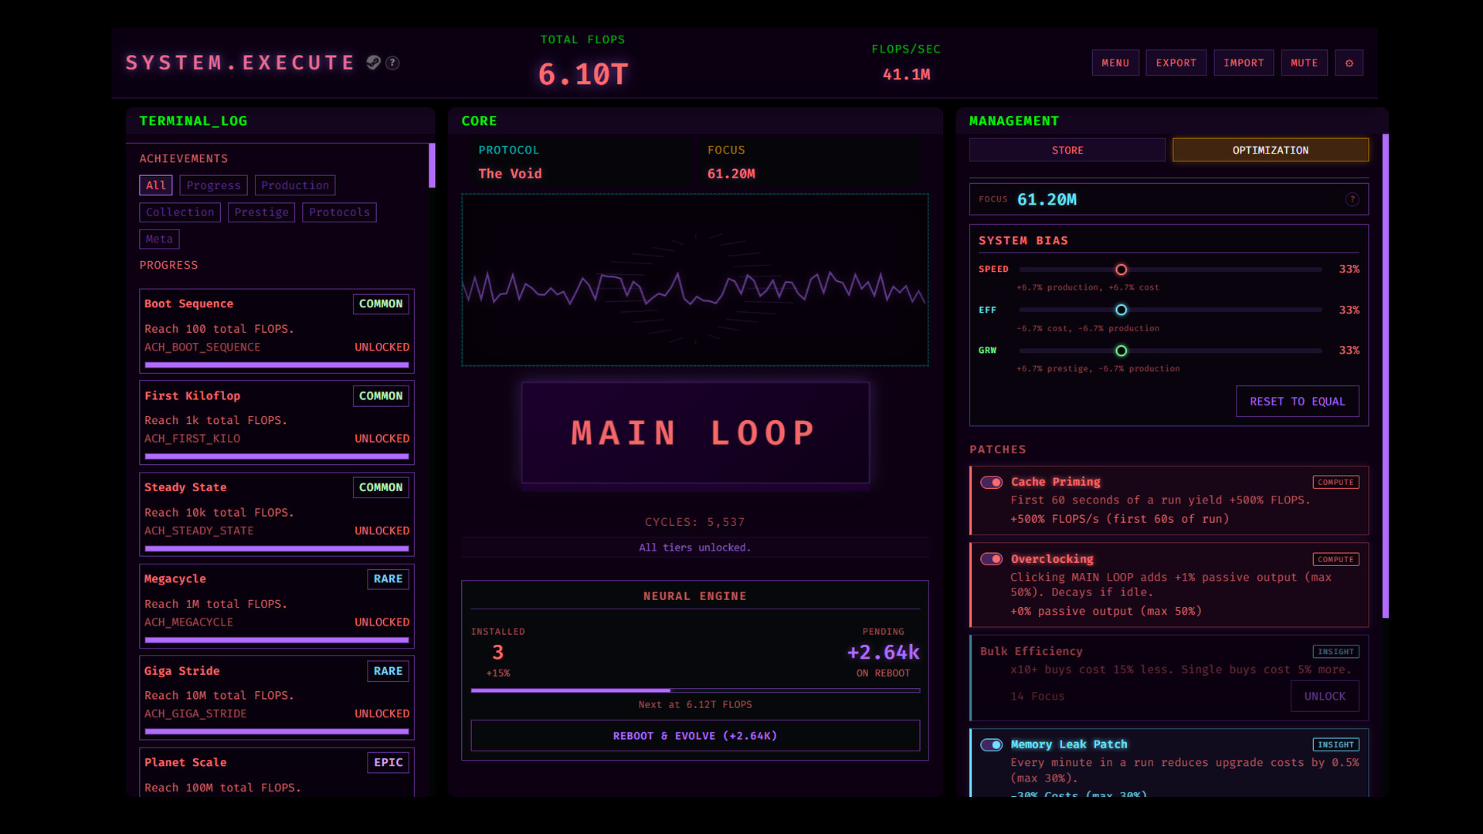
Task: Open the MENU in the header
Action: [1115, 63]
